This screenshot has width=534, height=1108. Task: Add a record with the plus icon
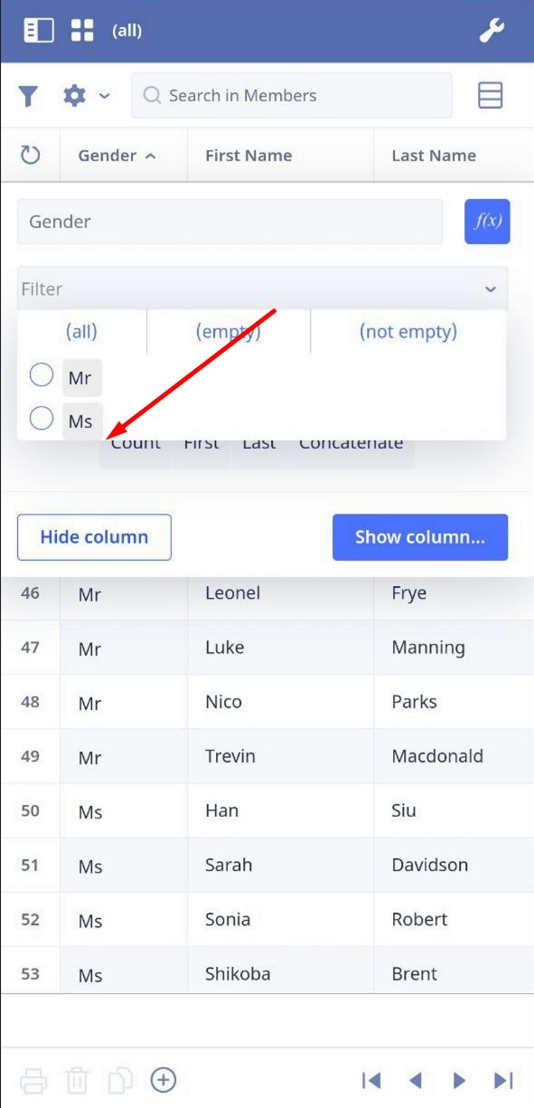click(164, 1079)
